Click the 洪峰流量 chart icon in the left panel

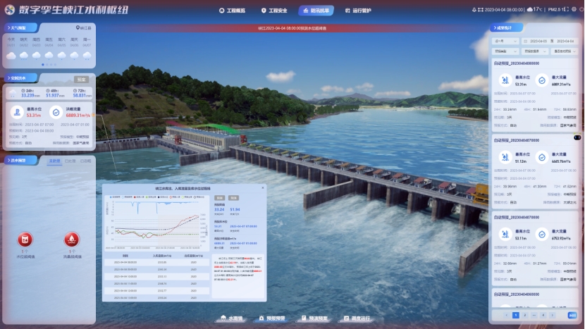pos(56,112)
